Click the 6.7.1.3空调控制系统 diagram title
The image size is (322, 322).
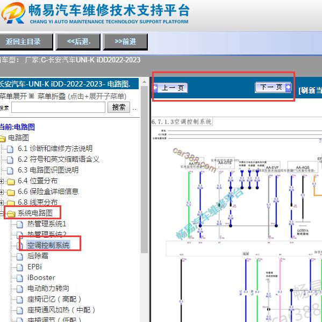tap(182, 121)
